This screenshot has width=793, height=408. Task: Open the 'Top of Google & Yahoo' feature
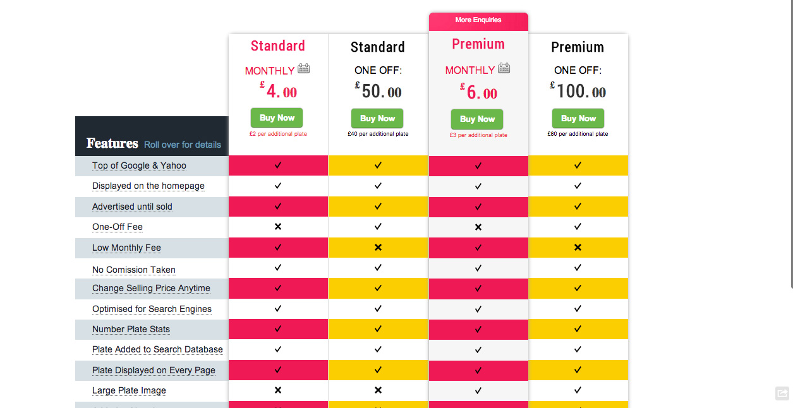click(x=139, y=165)
